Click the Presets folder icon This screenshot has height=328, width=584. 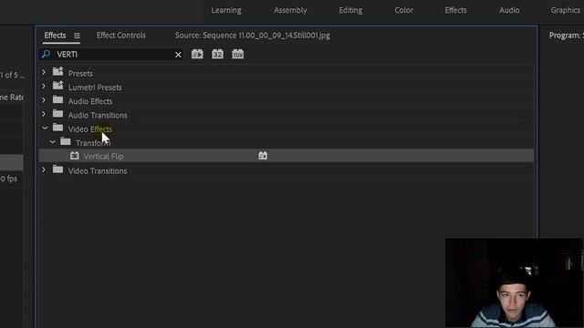[57, 71]
